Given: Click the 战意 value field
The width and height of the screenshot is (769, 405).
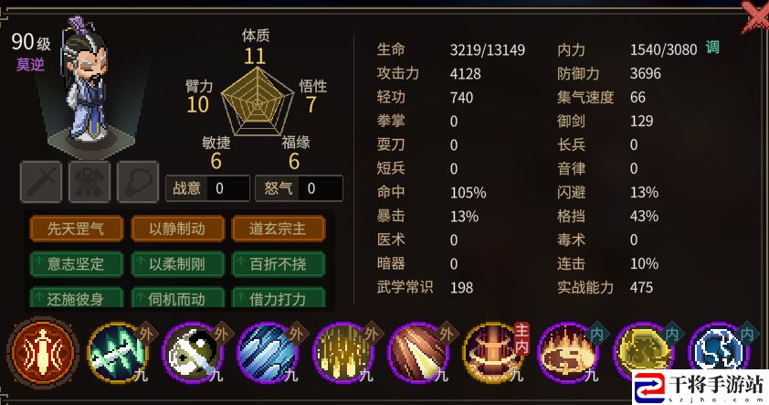Looking at the screenshot, I should pyautogui.click(x=228, y=188).
